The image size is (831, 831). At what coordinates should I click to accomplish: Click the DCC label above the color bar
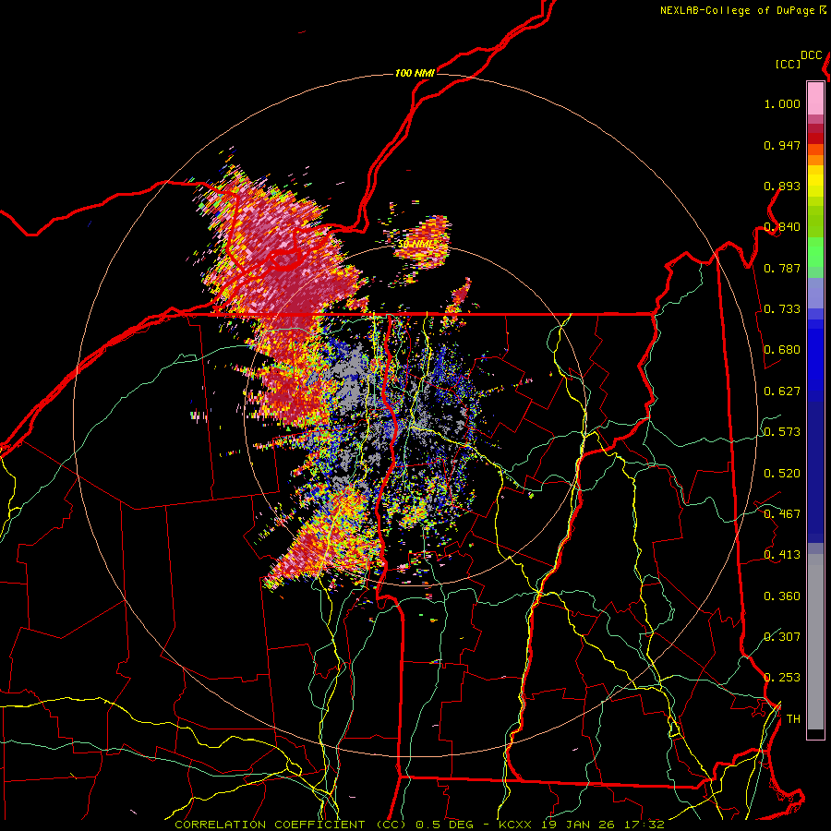click(x=812, y=55)
